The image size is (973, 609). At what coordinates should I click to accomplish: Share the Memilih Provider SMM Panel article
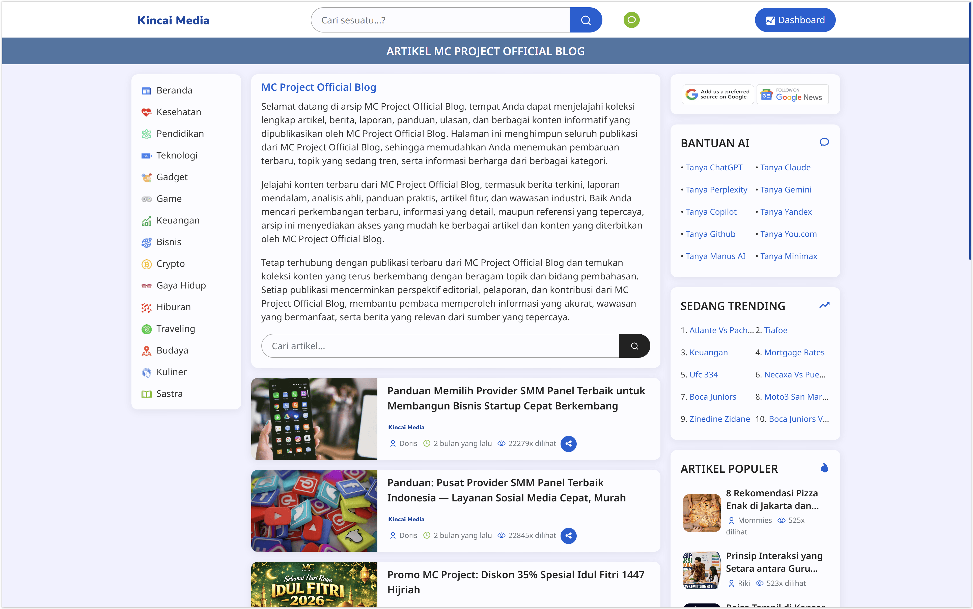568,444
